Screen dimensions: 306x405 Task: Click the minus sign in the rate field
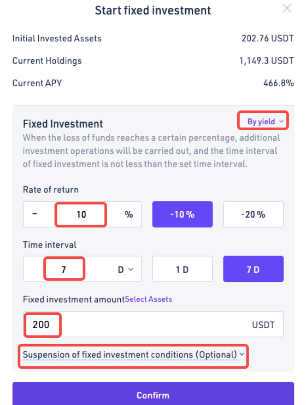pyautogui.click(x=35, y=214)
